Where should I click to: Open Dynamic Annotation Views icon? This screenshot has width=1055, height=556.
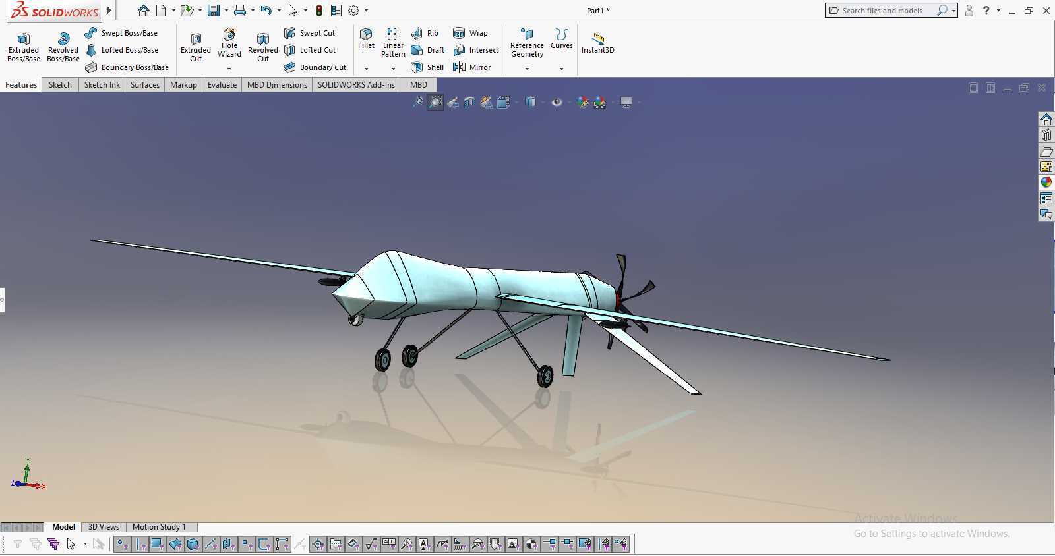(487, 102)
